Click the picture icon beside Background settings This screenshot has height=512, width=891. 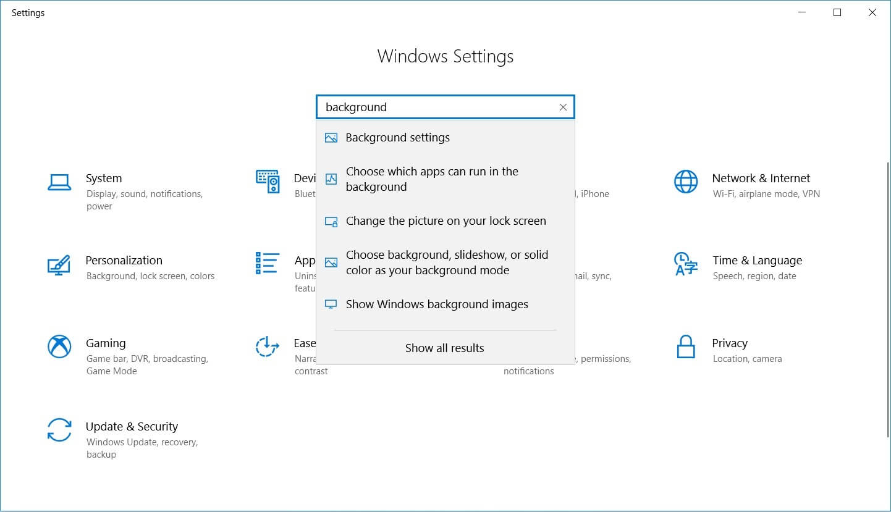(x=331, y=138)
